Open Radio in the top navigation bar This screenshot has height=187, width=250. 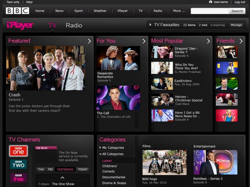[x=158, y=11]
